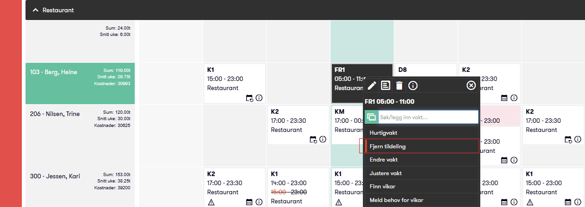Show shift details via popup toolbar info icon
The height and width of the screenshot is (207, 585).
413,85
